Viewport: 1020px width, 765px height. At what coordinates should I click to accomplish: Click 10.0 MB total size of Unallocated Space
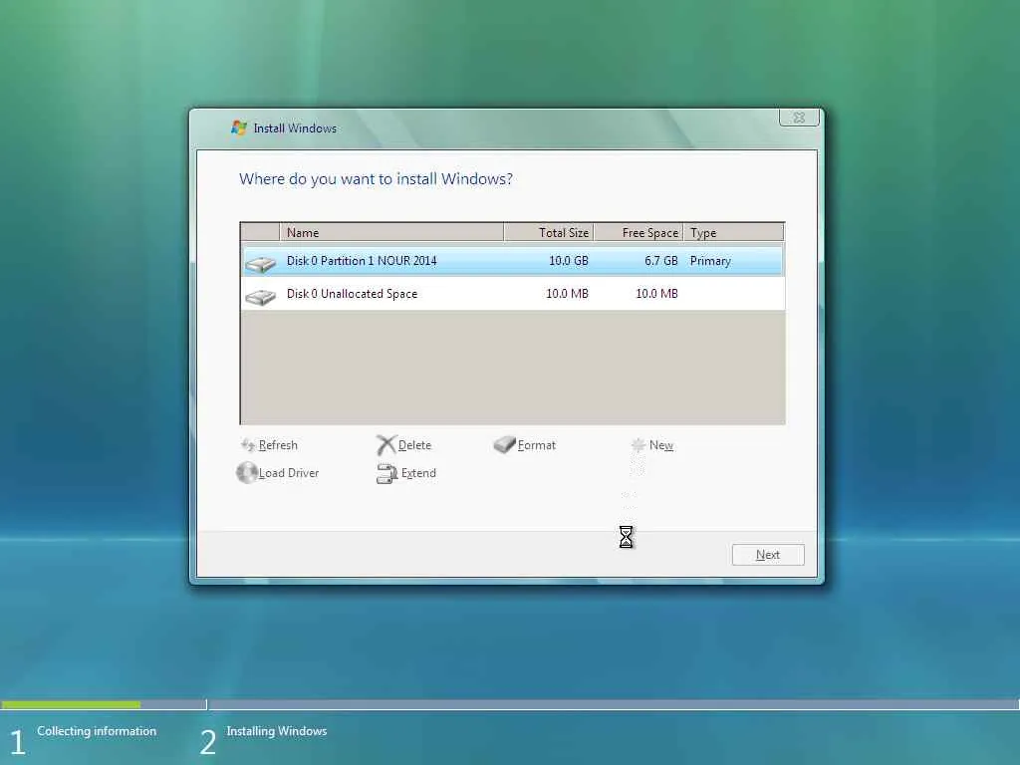[567, 294]
